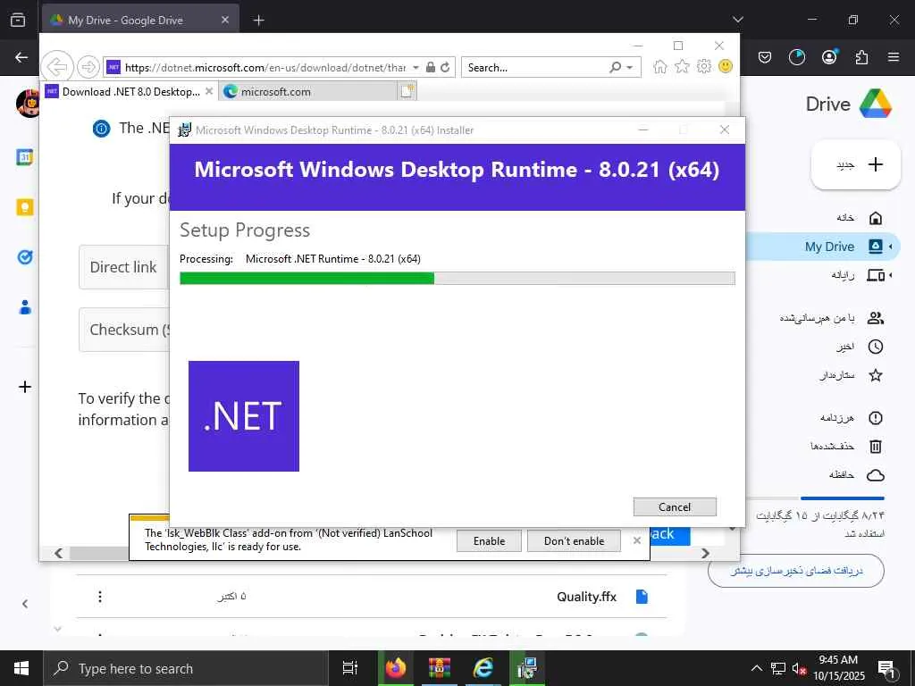Cancel the .NET Desktop Runtime installation

[x=675, y=507]
